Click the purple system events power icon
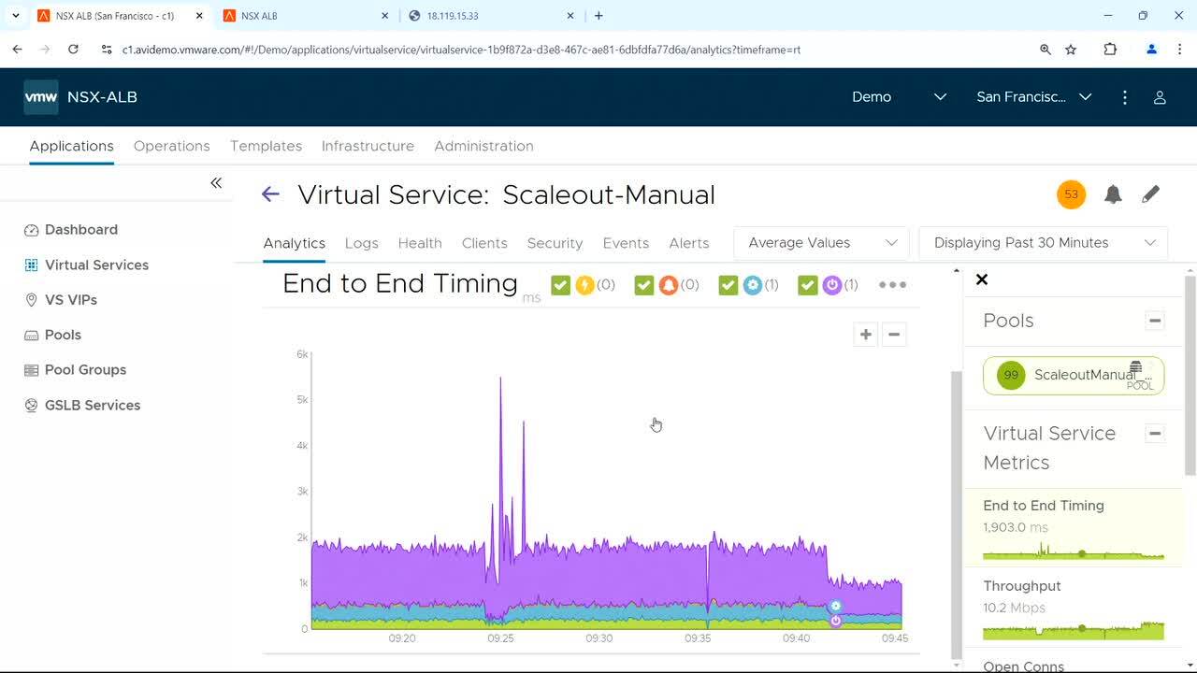Image resolution: width=1197 pixels, height=673 pixels. coord(832,285)
